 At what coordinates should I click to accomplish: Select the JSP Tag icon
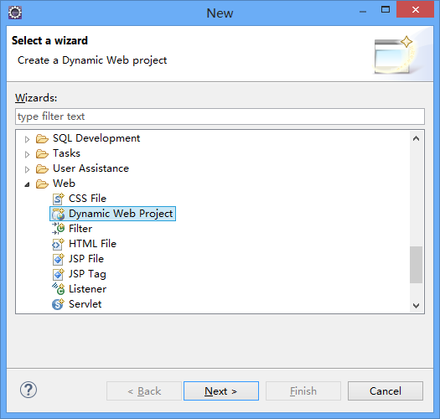58,274
